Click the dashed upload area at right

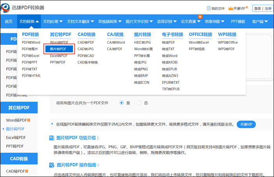coord(259,56)
